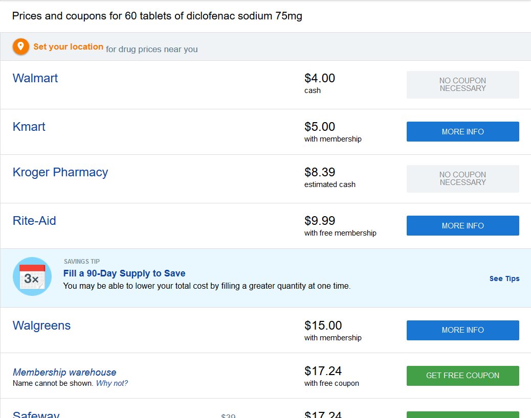531x418 pixels.
Task: Open Walmart pharmacy link
Action: tap(35, 78)
